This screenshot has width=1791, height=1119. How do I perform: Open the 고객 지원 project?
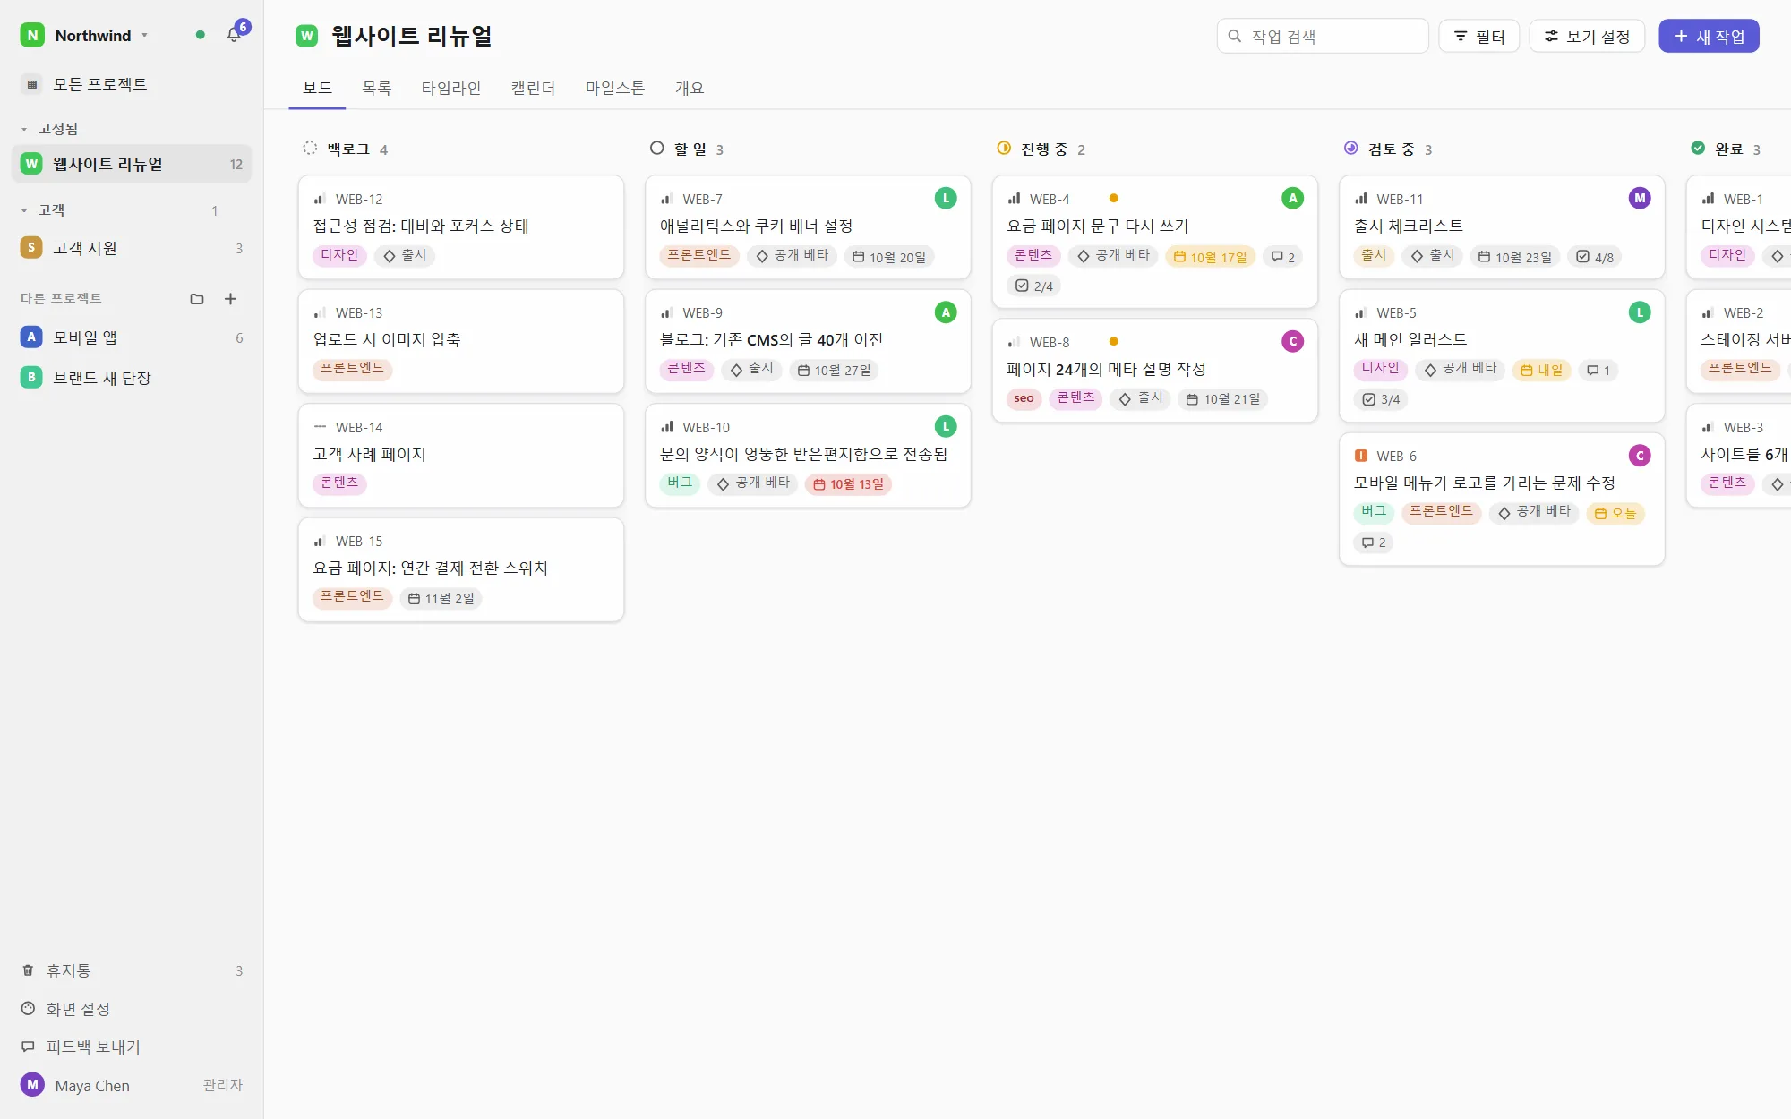132,248
